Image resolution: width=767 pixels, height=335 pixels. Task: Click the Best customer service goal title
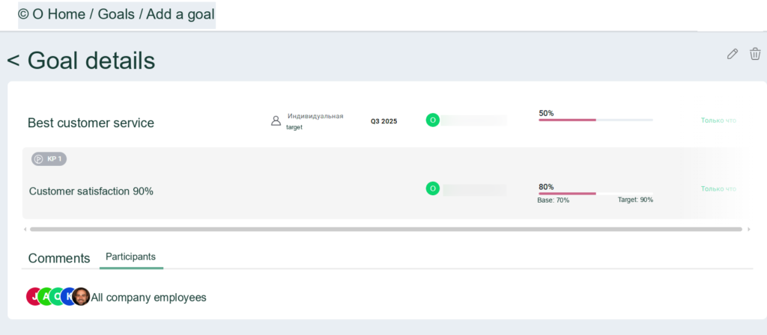(x=91, y=123)
